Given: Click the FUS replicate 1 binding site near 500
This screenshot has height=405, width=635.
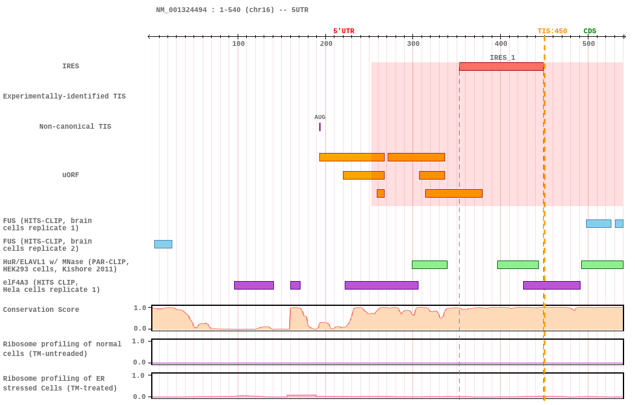Looking at the screenshot, I should point(599,224).
